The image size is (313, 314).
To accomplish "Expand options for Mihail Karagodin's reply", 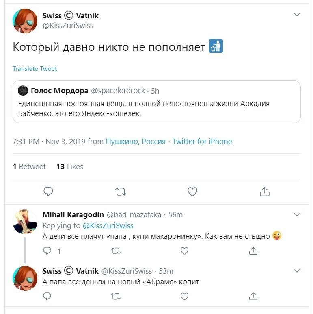I will [297, 214].
